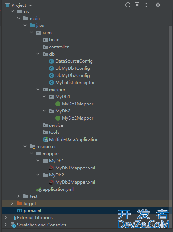Select the MybatisInterceptor class
The width and height of the screenshot is (173, 232).
(75, 83)
